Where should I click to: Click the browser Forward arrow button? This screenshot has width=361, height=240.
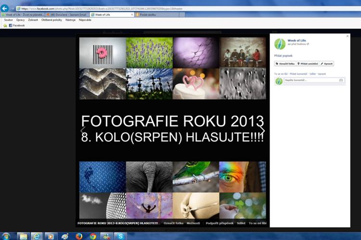coord(12,9)
